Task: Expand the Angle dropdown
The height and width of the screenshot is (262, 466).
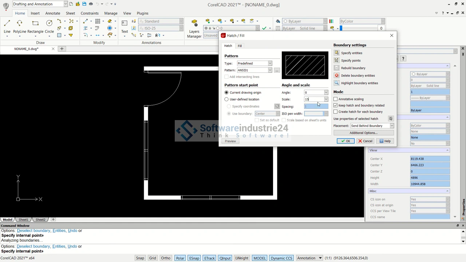Action: coord(326,92)
